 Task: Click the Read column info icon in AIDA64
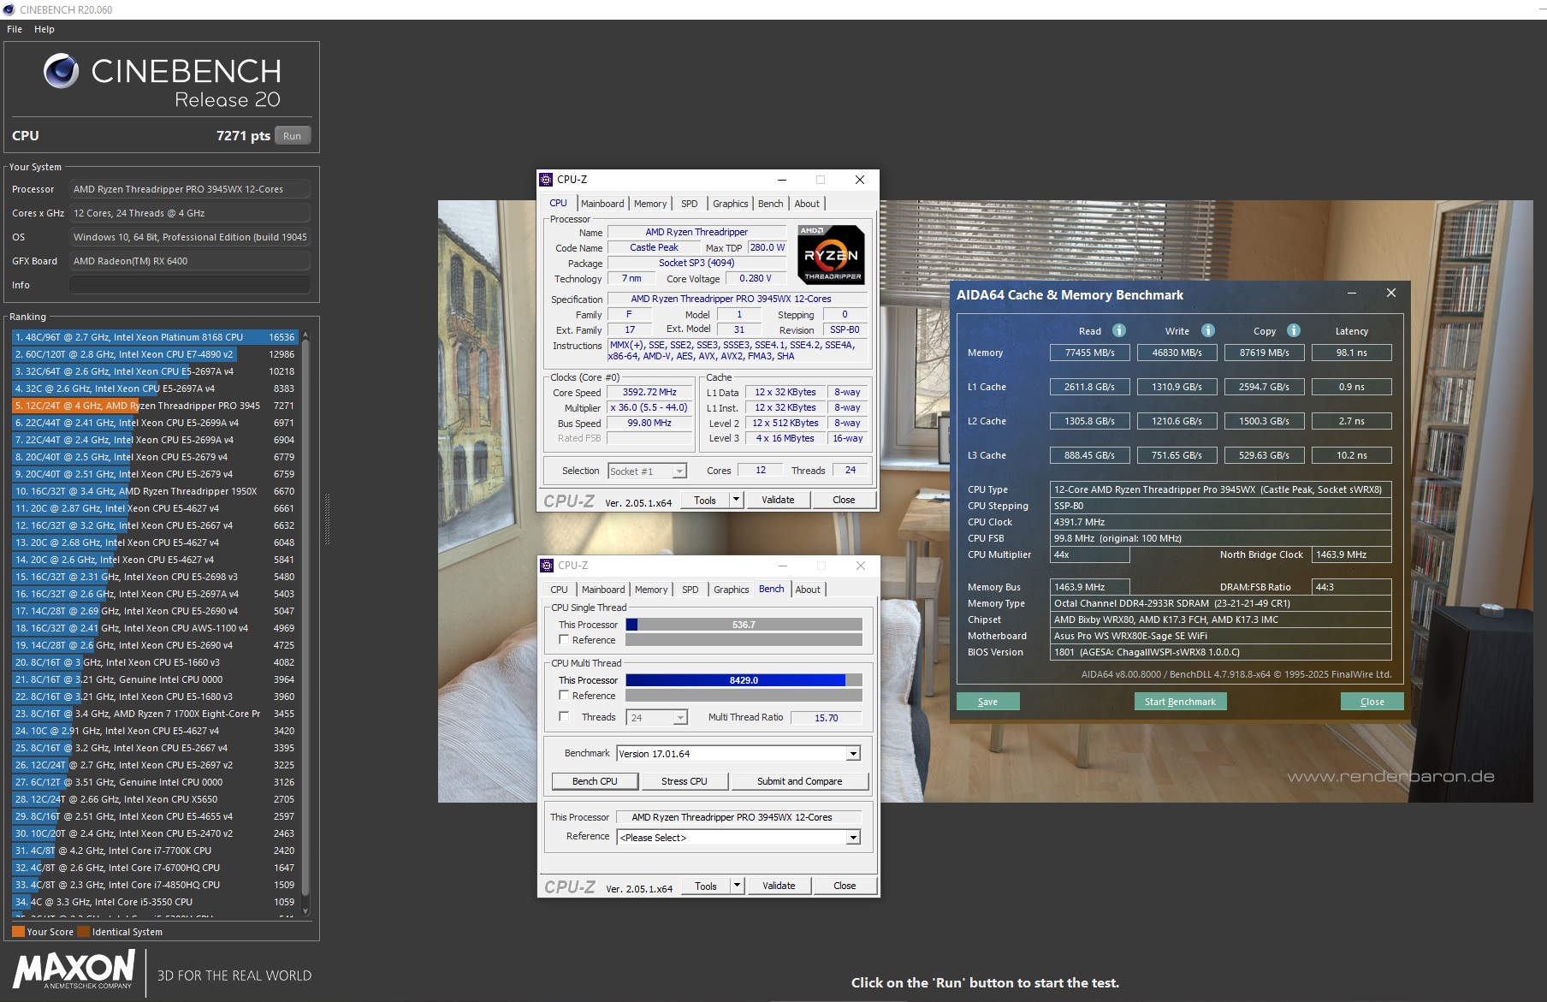click(1119, 330)
